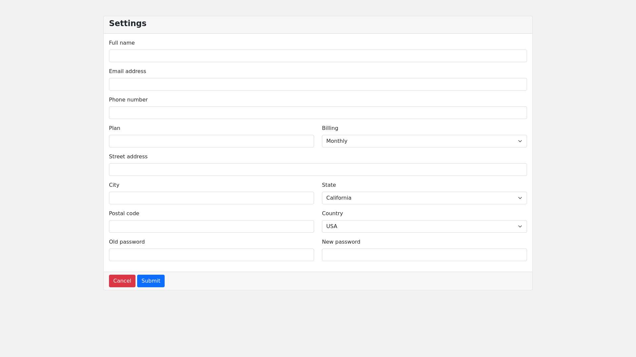636x357 pixels.
Task: Click the State dropdown chevron arrow
Action: (519, 198)
